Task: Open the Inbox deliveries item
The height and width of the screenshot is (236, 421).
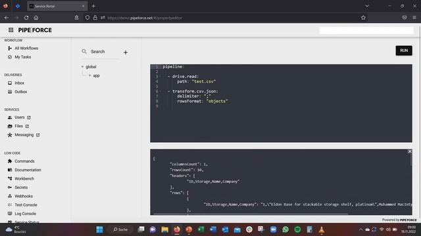Action: [x=19, y=83]
